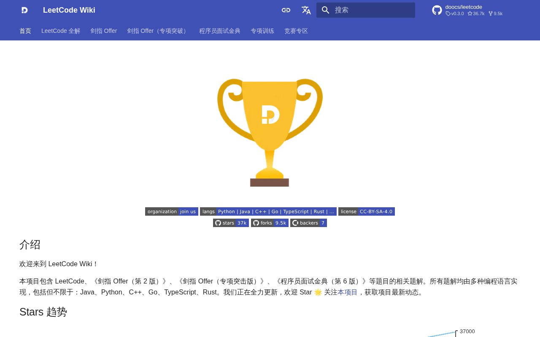Click the GitHub forks 9.5k badge
This screenshot has width=540, height=337.
click(x=270, y=223)
